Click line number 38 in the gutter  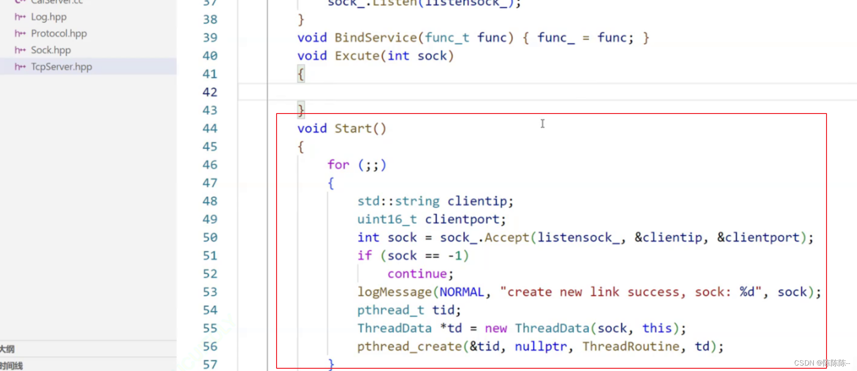(210, 20)
